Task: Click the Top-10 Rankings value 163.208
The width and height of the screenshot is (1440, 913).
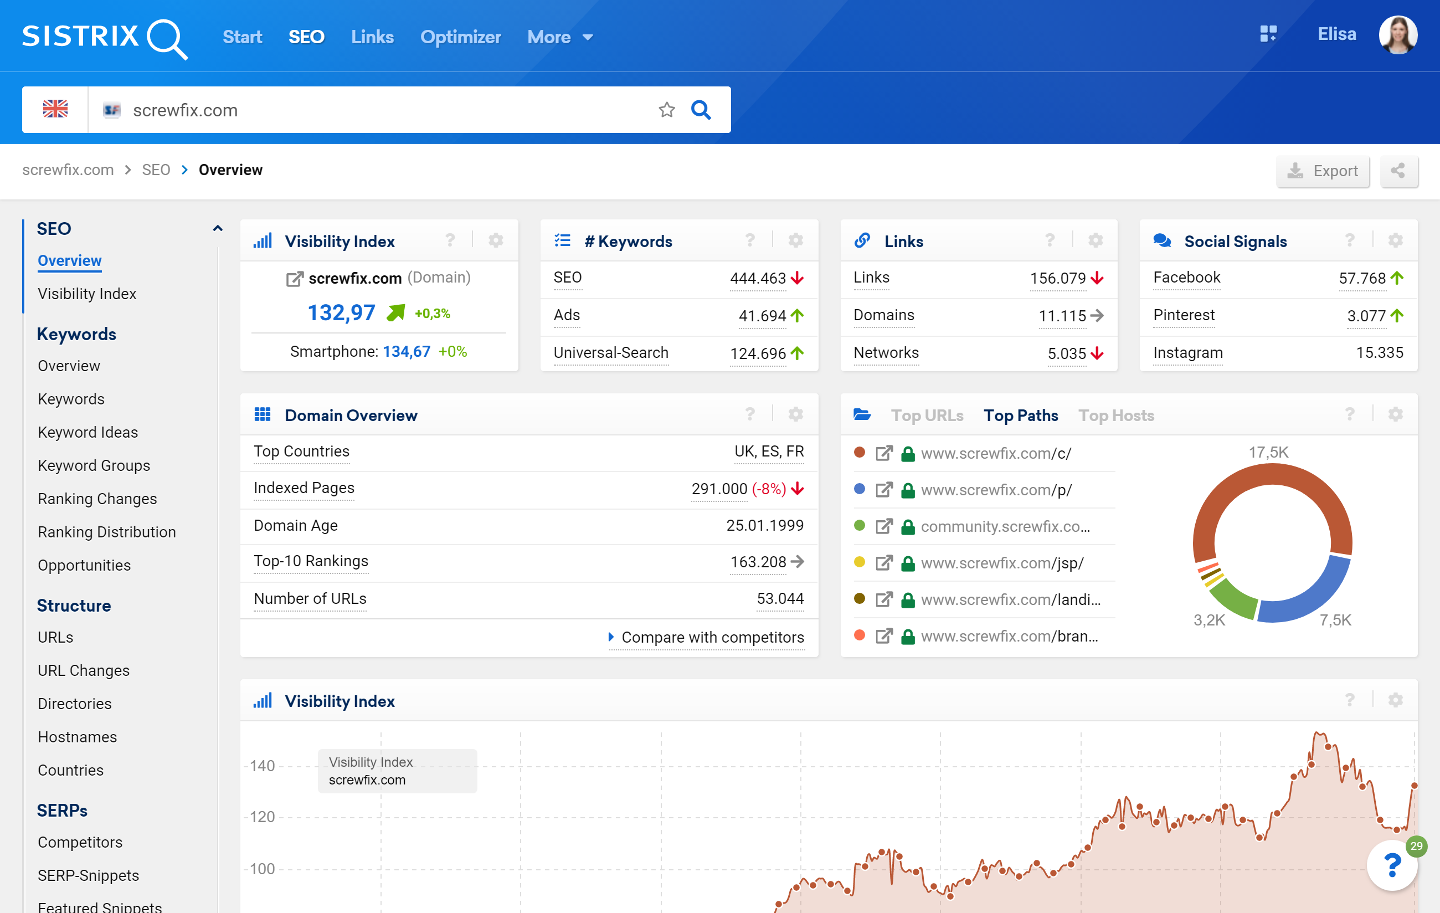Action: 758,562
